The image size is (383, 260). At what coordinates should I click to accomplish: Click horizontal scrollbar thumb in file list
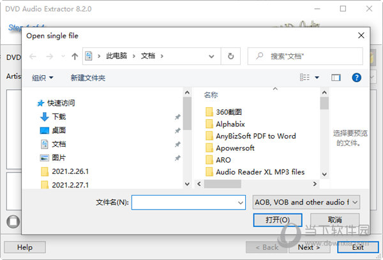(x=223, y=184)
